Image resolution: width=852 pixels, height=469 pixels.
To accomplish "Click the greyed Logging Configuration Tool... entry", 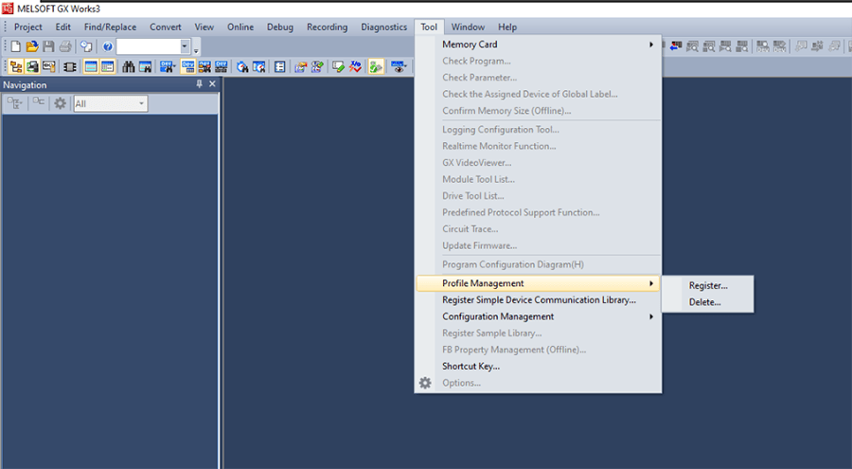I will coord(538,130).
